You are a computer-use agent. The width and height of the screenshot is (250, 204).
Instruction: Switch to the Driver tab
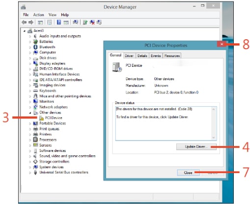coord(129,56)
